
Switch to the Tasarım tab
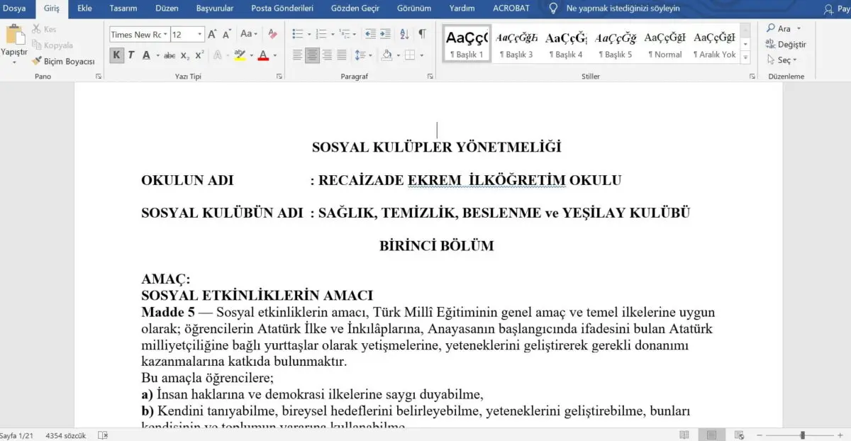coord(123,9)
